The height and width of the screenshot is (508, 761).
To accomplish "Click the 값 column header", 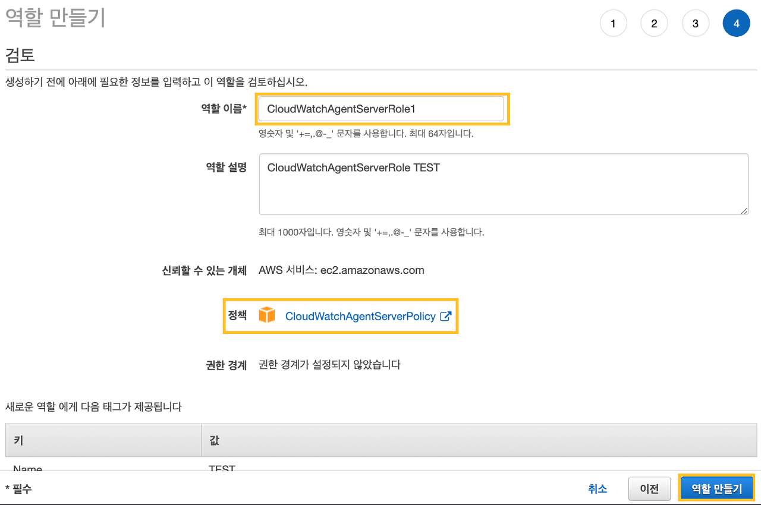I will coord(479,440).
